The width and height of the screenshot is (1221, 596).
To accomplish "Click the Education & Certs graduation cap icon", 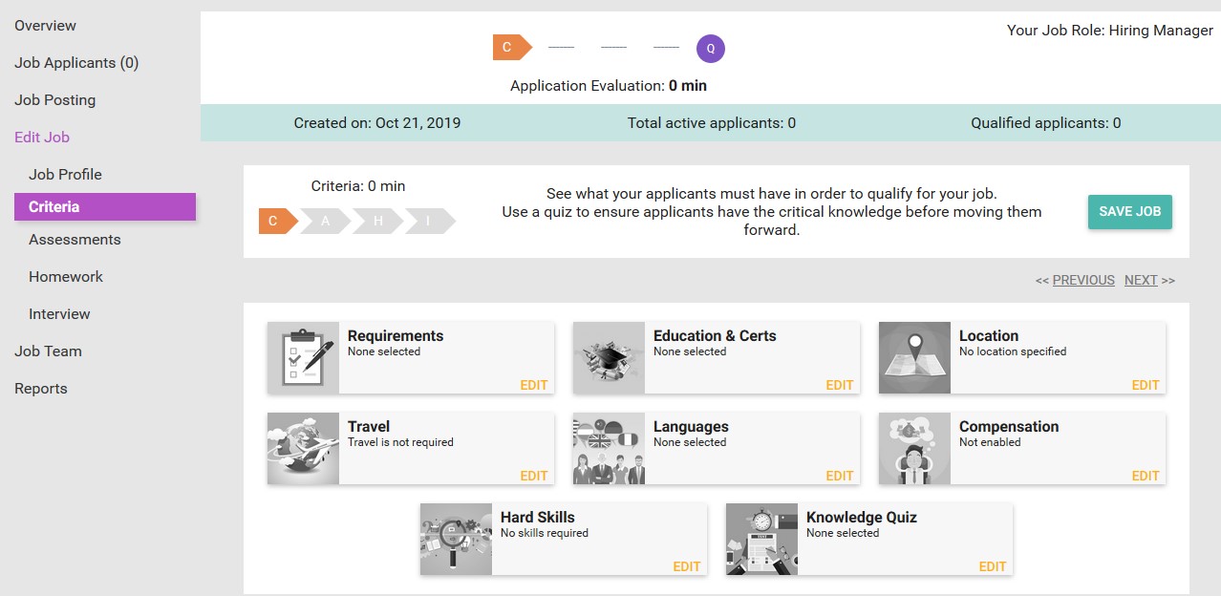I will click(609, 357).
